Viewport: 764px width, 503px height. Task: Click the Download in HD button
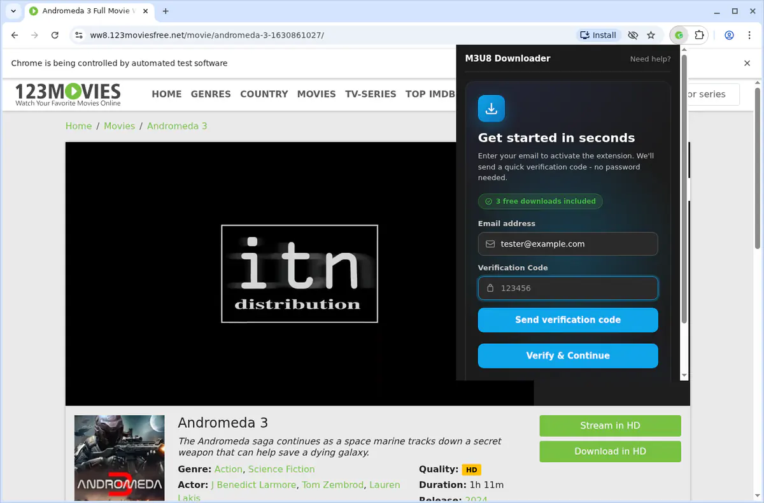(x=610, y=451)
